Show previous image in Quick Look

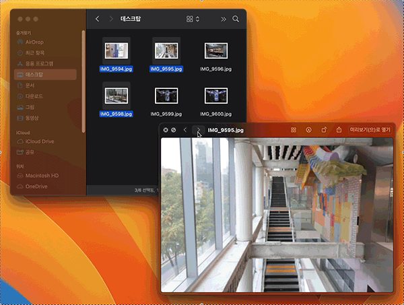point(185,130)
